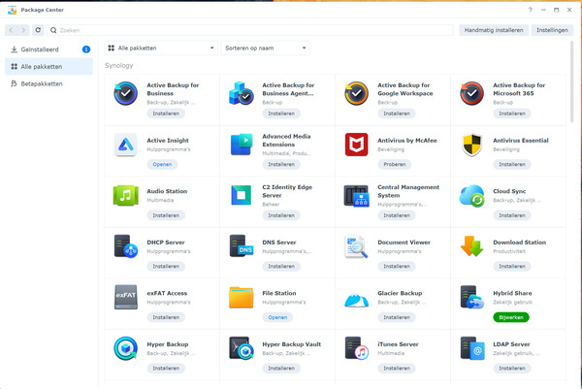Open Instellingen settings button
This screenshot has width=582, height=389.
pyautogui.click(x=552, y=30)
